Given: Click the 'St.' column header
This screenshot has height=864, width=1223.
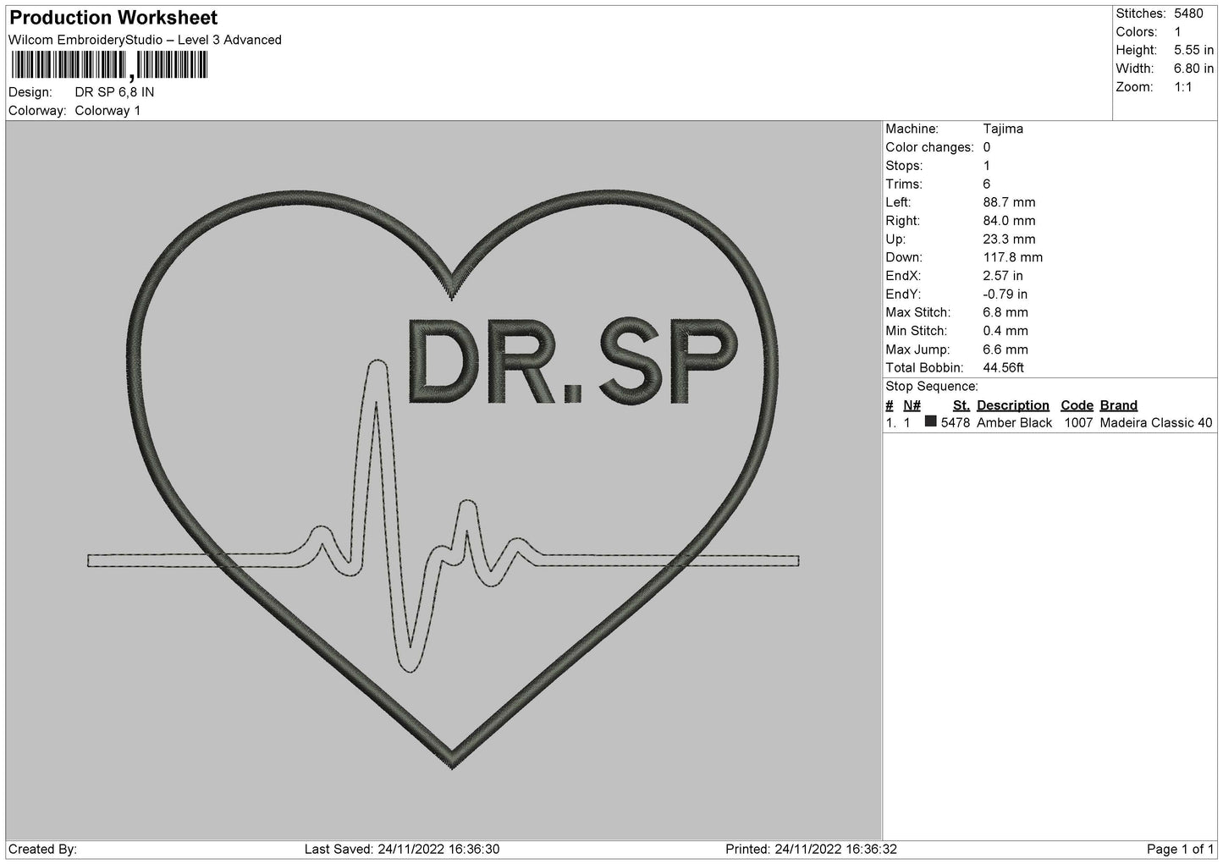Looking at the screenshot, I should [961, 405].
